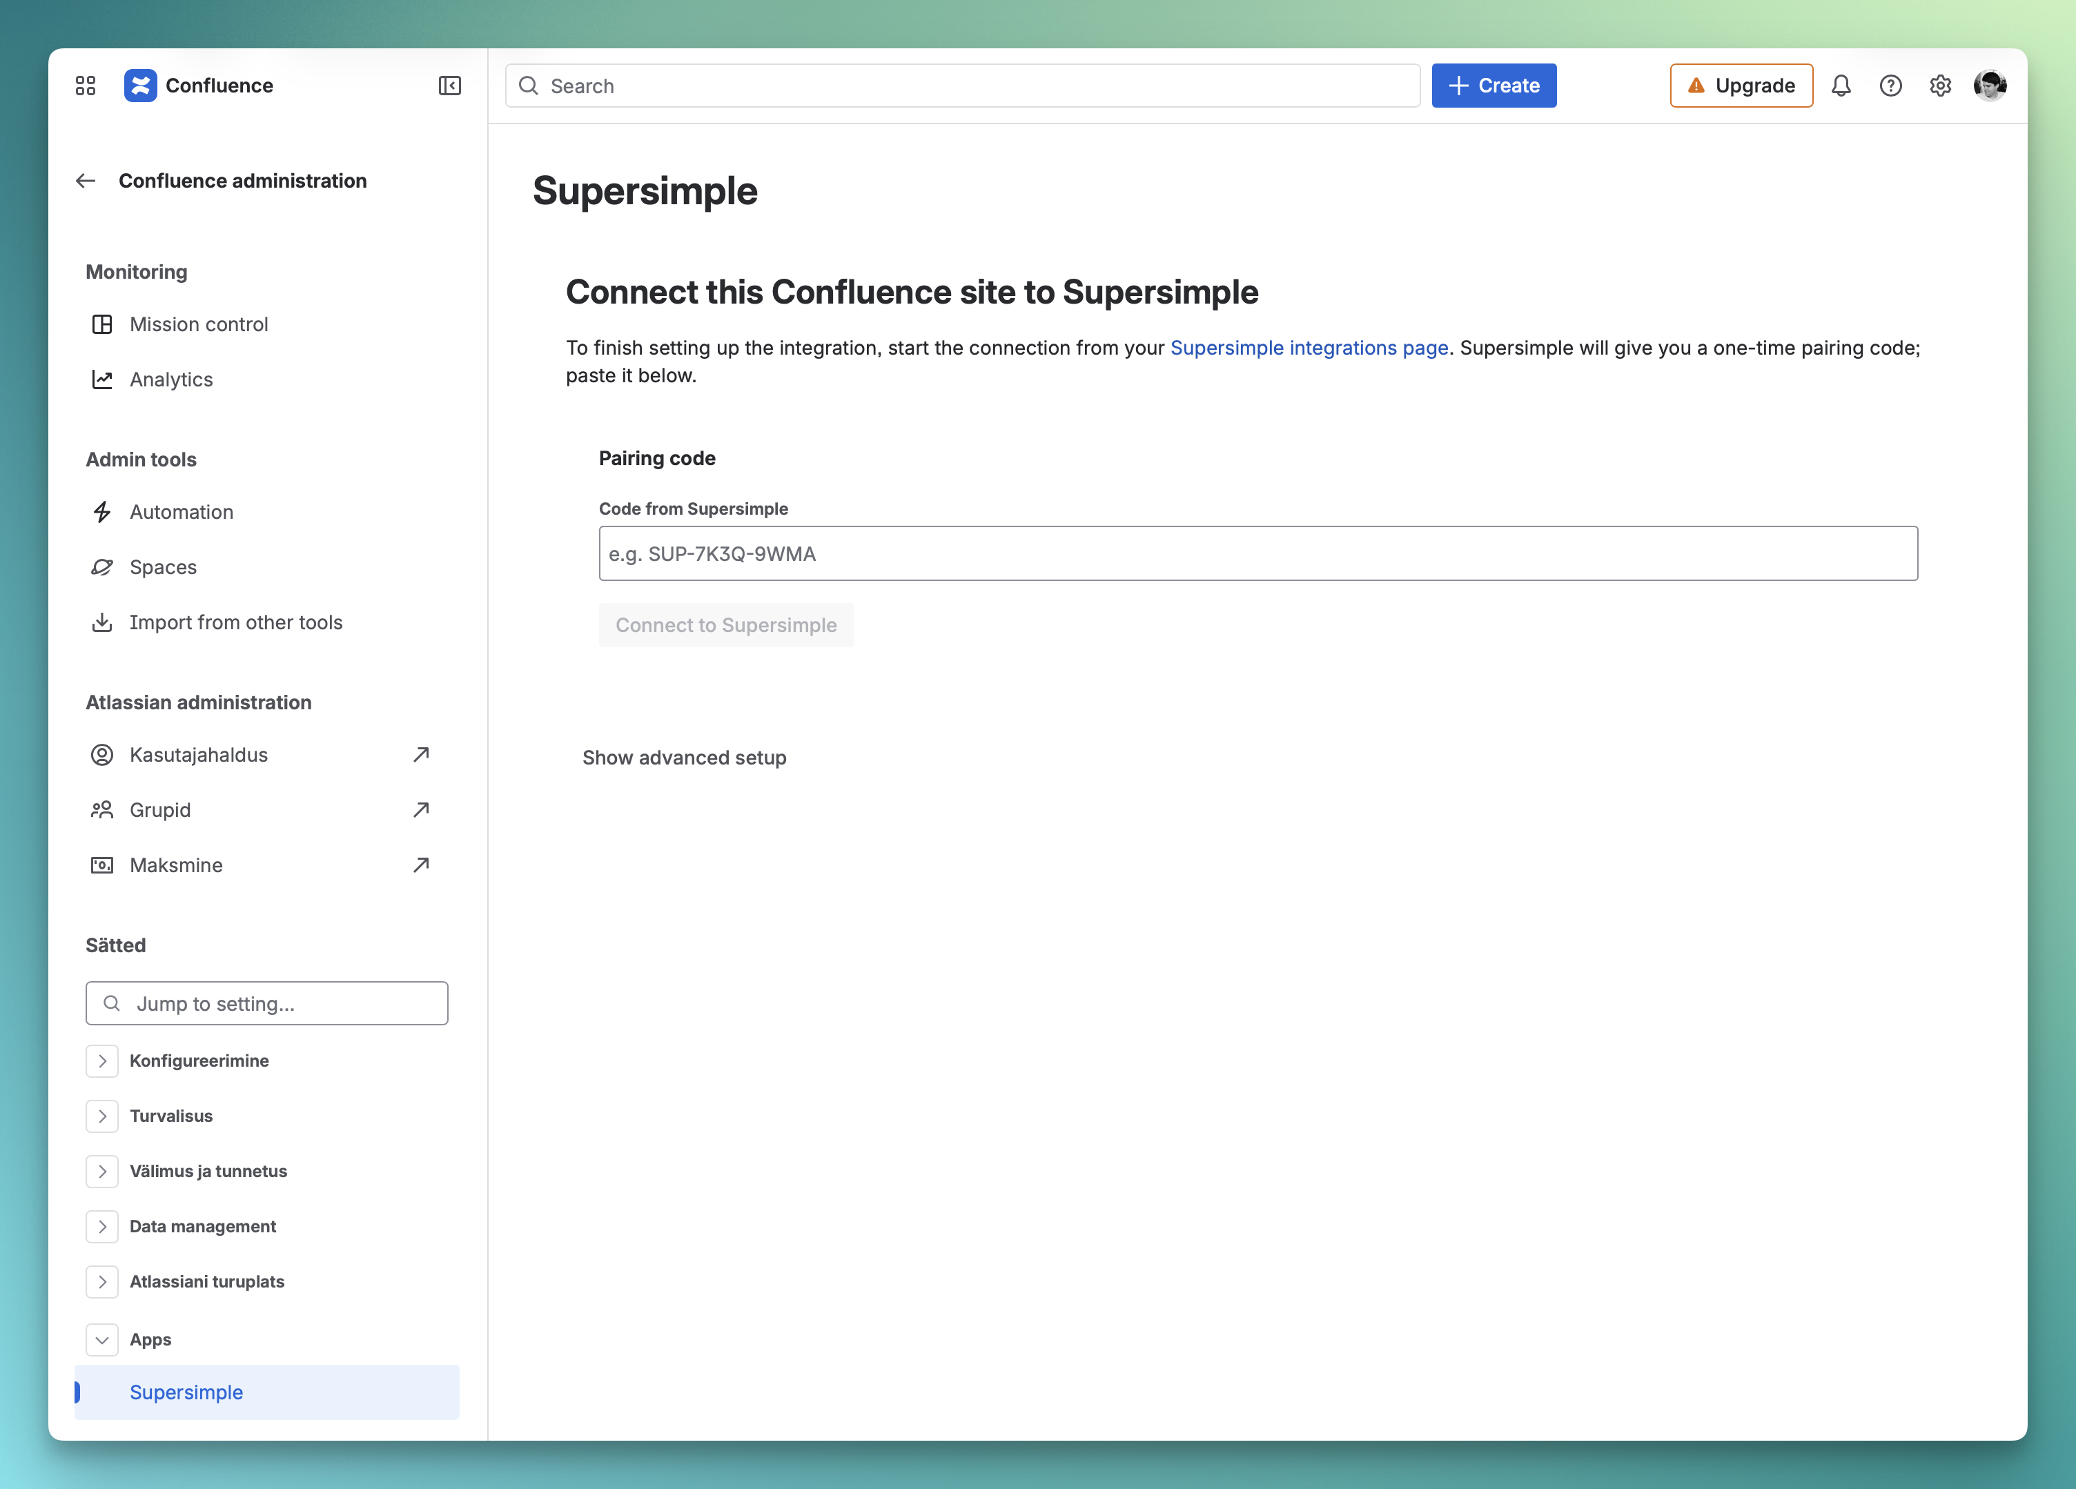
Task: Click the Kasutajahaldus label
Action: click(x=199, y=754)
